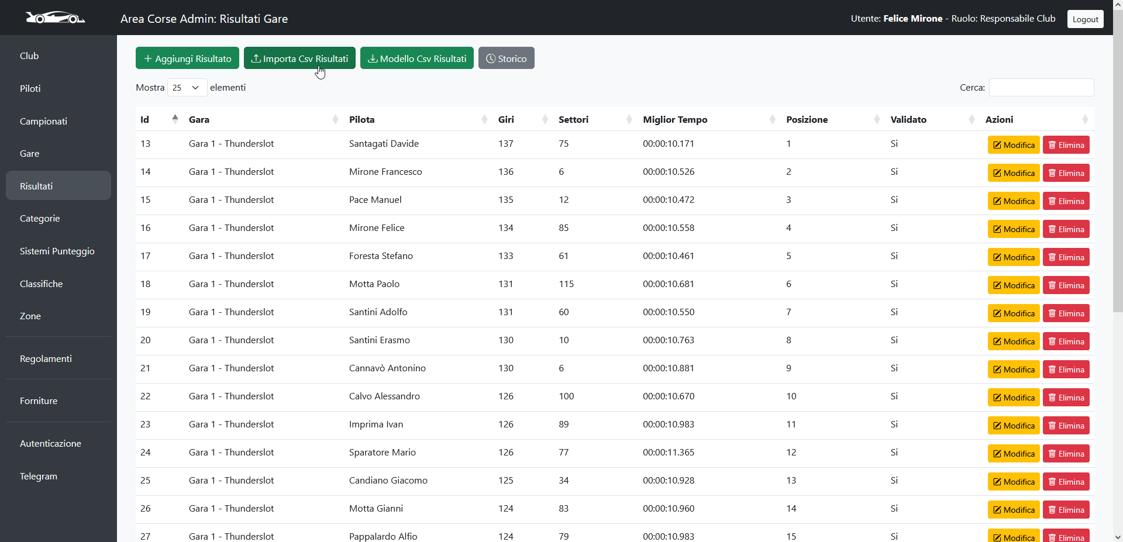
Task: Click the Aggiungi Risultato plus button
Action: coord(187,58)
